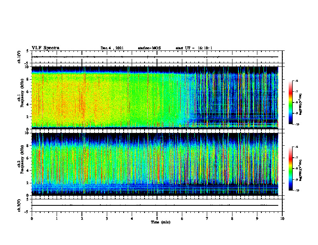Click time axis tick label "9"
This screenshot has width=318, height=245.
(257, 219)
